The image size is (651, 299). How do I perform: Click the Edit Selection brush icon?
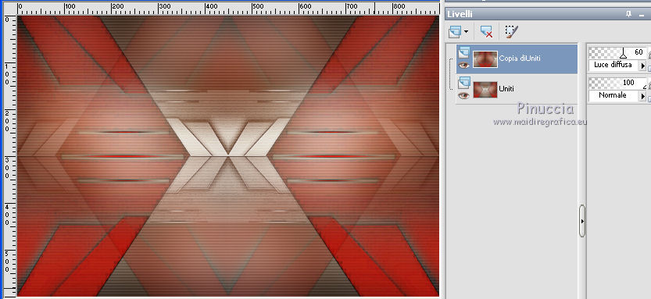(x=511, y=31)
